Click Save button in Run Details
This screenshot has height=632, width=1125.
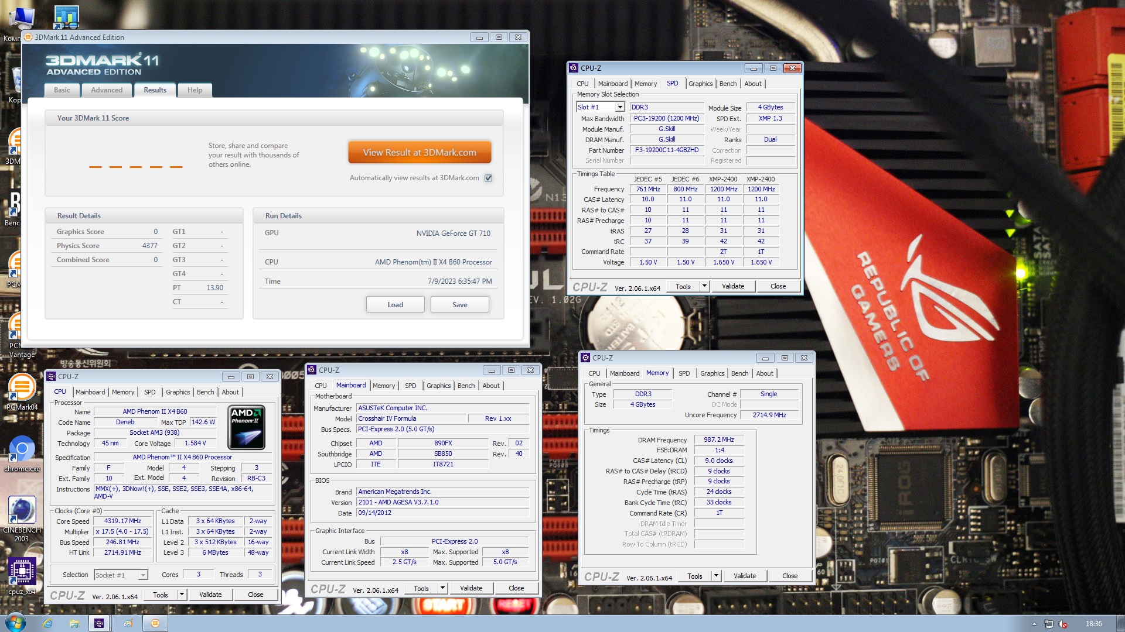(460, 305)
